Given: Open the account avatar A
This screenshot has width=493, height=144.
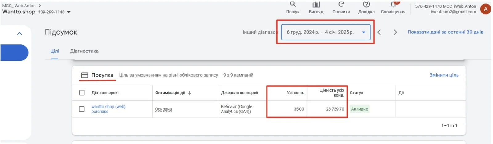Looking at the screenshot, I should pyautogui.click(x=486, y=9).
